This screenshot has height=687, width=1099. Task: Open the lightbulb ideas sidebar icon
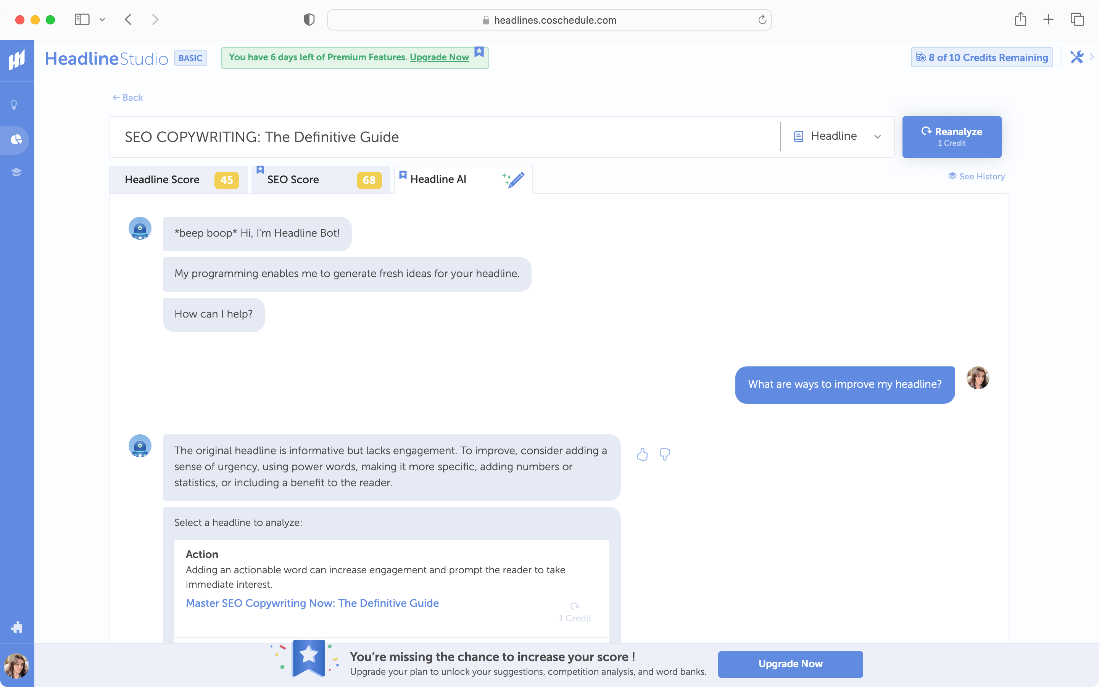(14, 105)
